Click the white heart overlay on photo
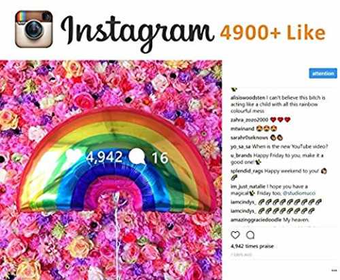 click(x=73, y=155)
